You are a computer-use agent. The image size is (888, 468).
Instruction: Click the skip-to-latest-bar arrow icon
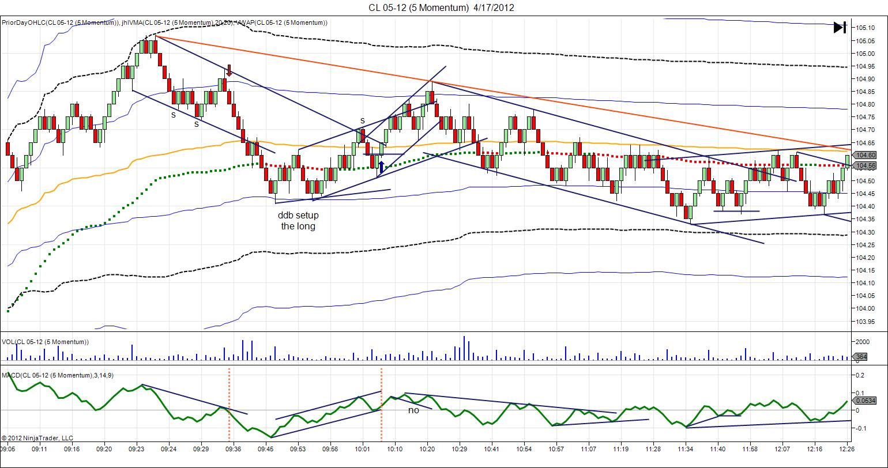(x=840, y=27)
